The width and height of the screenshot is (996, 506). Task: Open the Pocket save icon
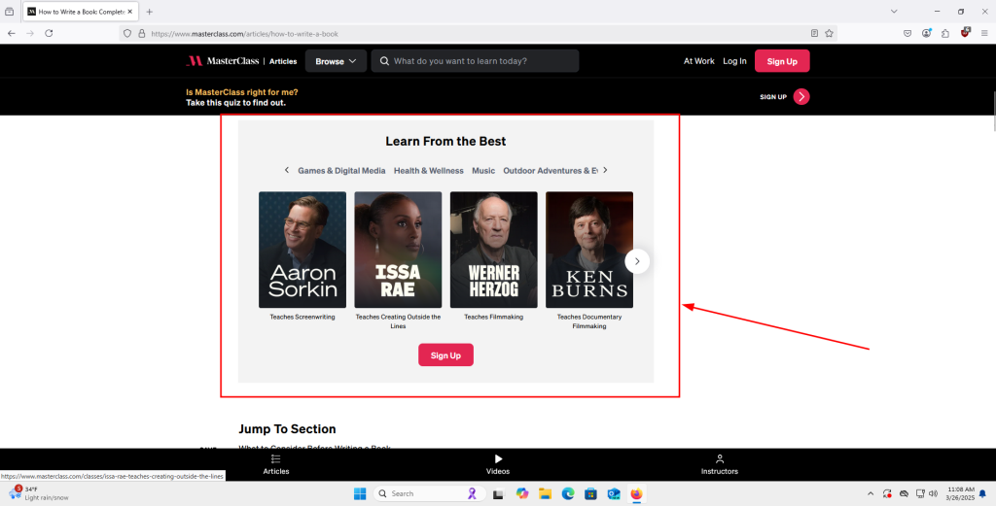click(x=907, y=34)
